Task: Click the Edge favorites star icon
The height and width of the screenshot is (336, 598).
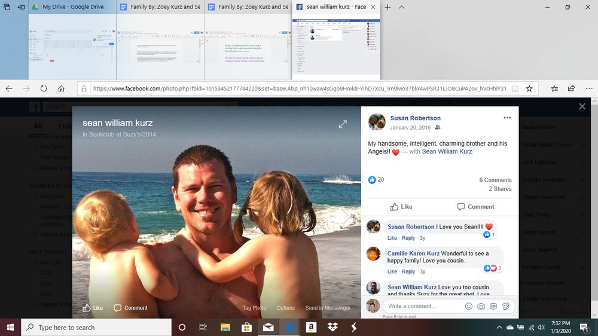Action: (x=529, y=88)
